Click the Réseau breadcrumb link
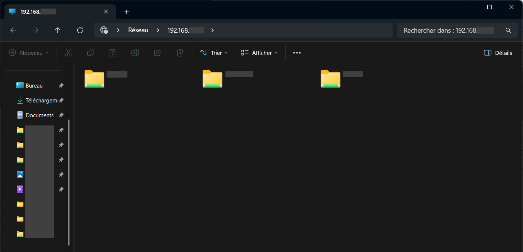The height and width of the screenshot is (252, 523). [x=138, y=30]
